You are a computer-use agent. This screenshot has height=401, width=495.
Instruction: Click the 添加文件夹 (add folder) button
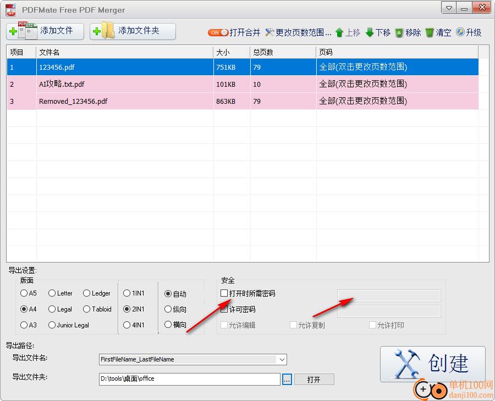[133, 31]
